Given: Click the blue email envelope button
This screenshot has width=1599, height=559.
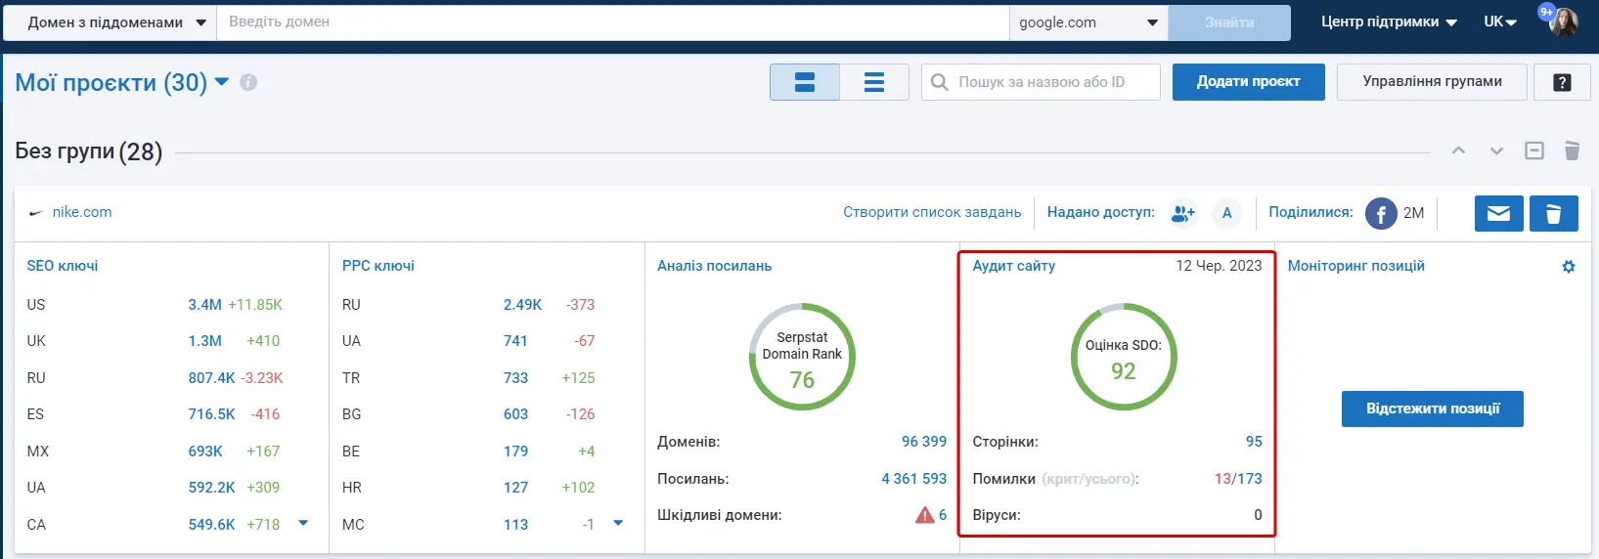Looking at the screenshot, I should pyautogui.click(x=1498, y=213).
